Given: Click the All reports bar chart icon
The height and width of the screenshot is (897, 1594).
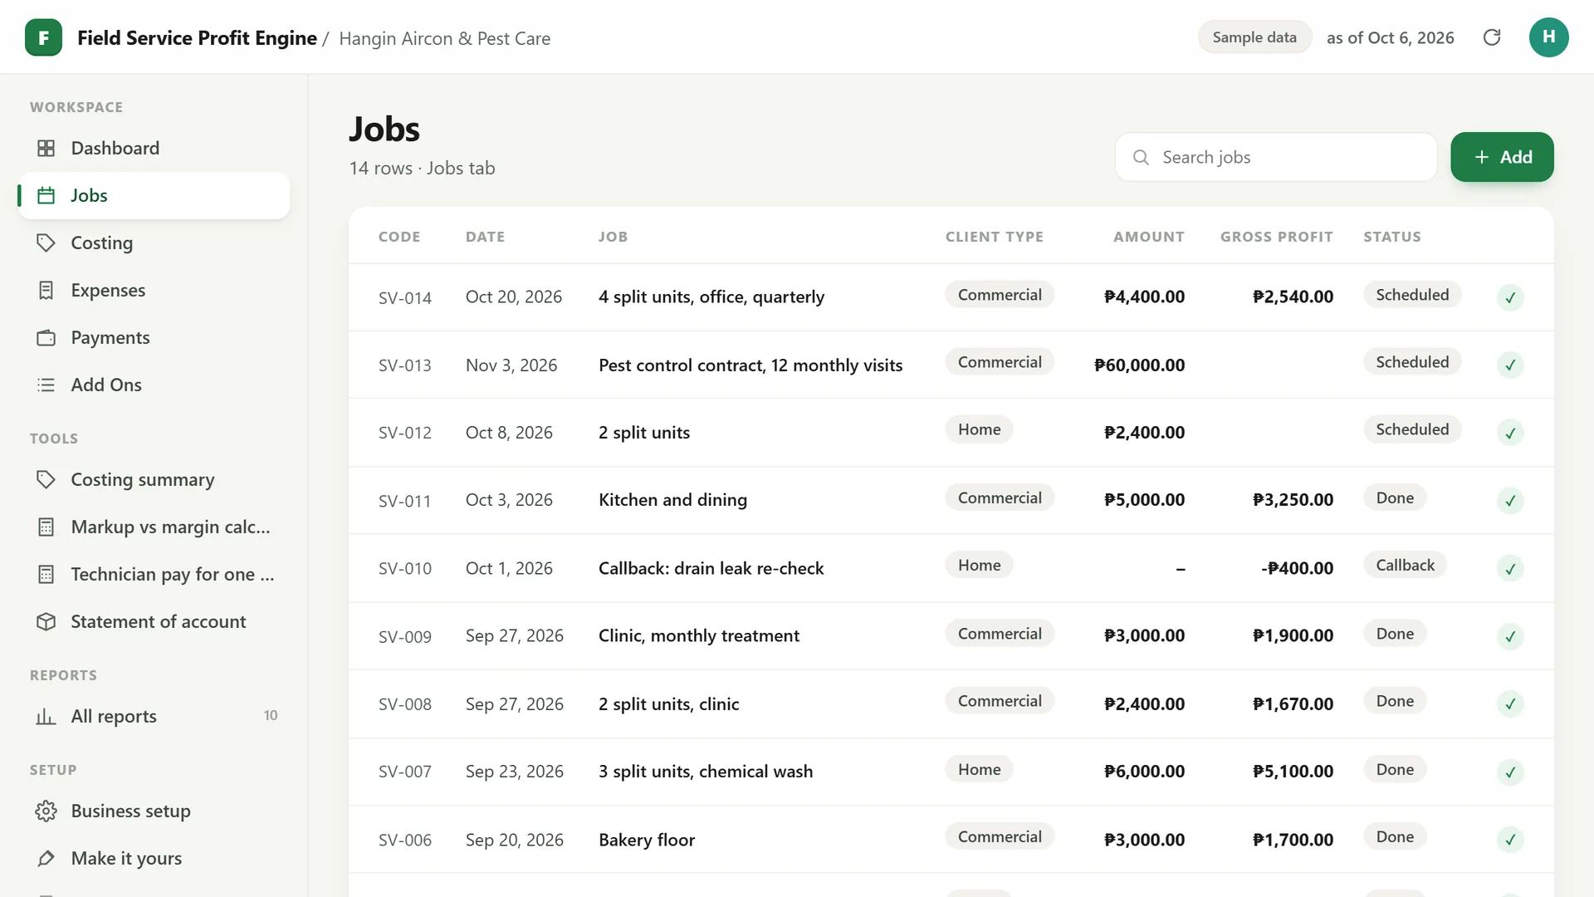Looking at the screenshot, I should (46, 716).
